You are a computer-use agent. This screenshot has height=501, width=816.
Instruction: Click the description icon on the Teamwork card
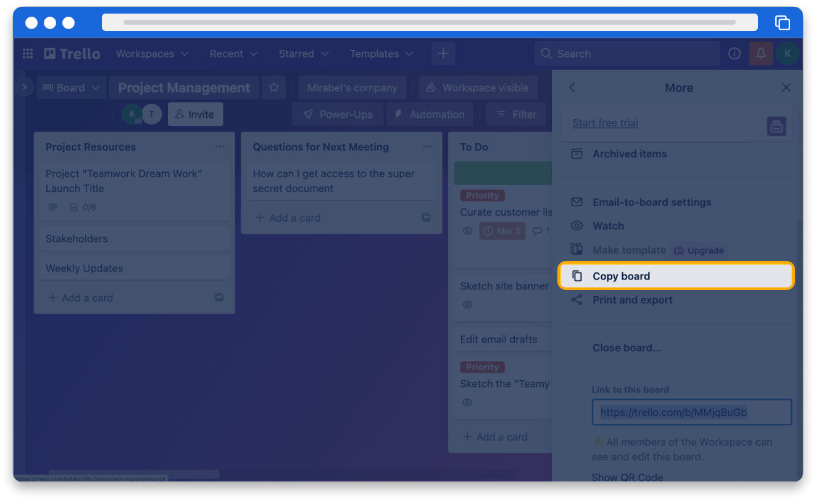53,207
